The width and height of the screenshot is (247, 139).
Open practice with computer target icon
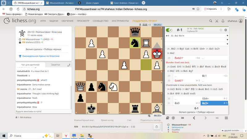173,118
